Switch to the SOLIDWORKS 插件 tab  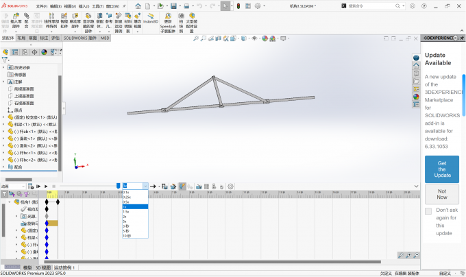[x=80, y=38]
